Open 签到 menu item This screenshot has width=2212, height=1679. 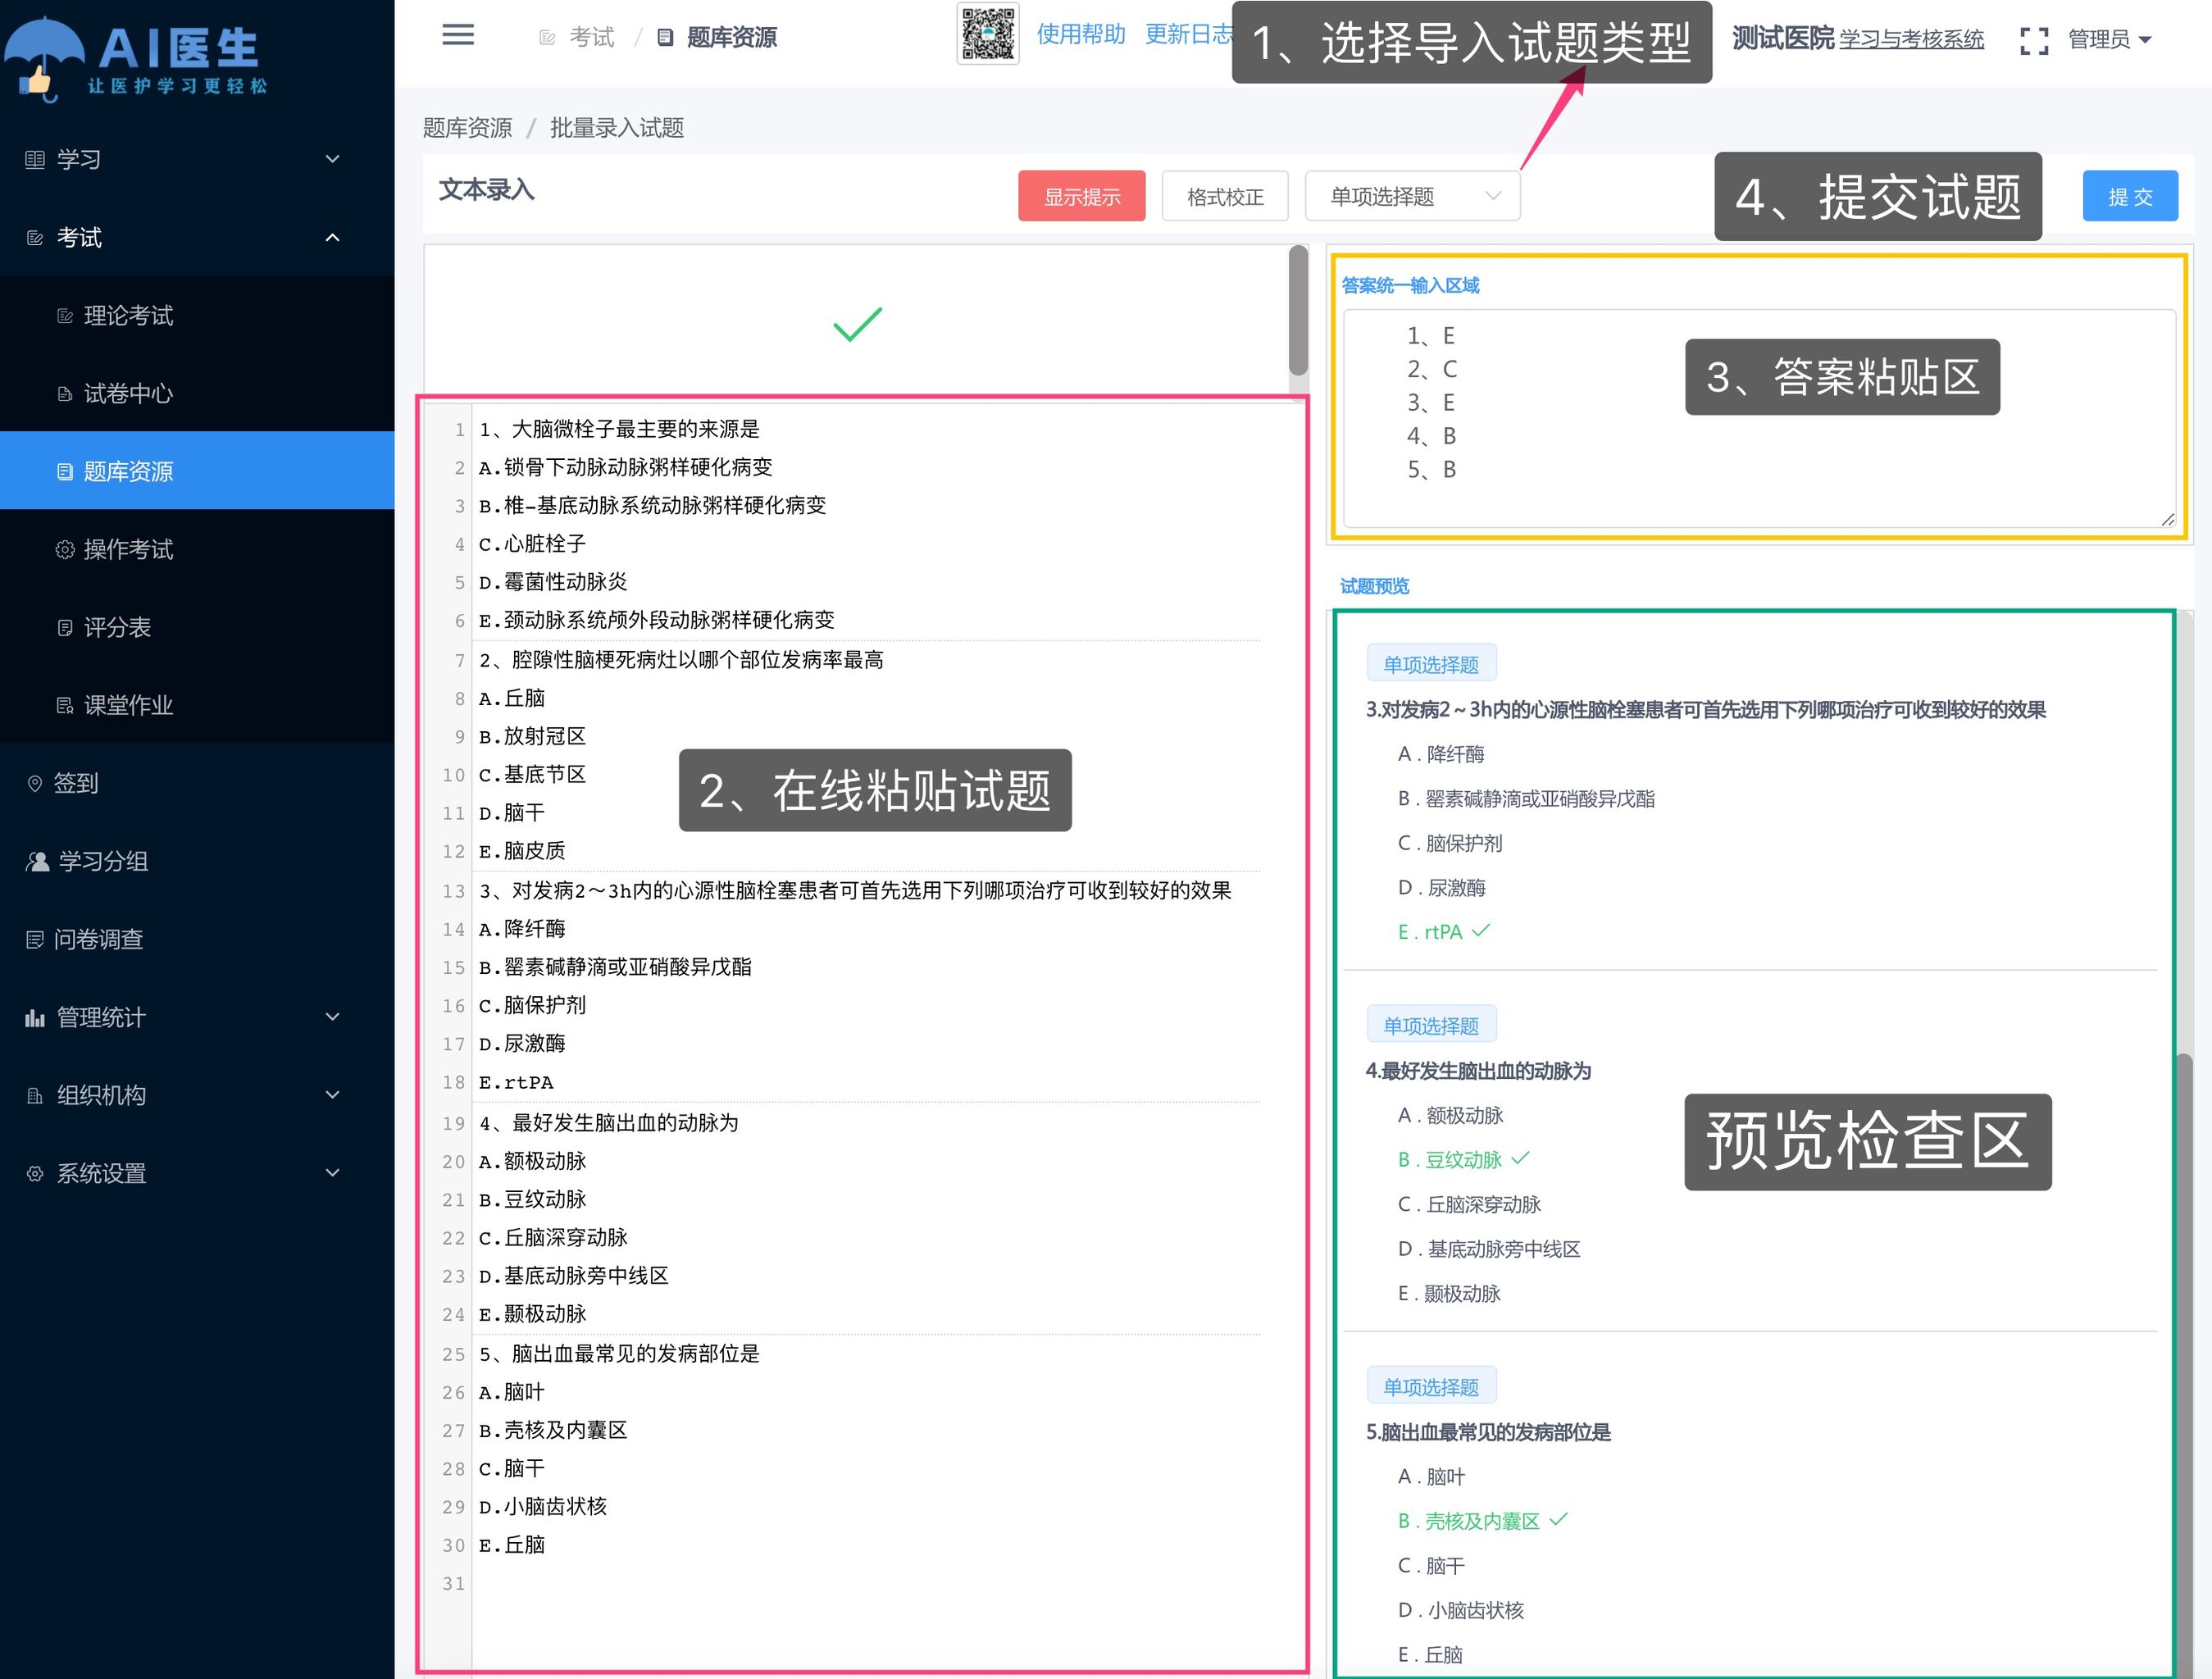click(x=197, y=783)
